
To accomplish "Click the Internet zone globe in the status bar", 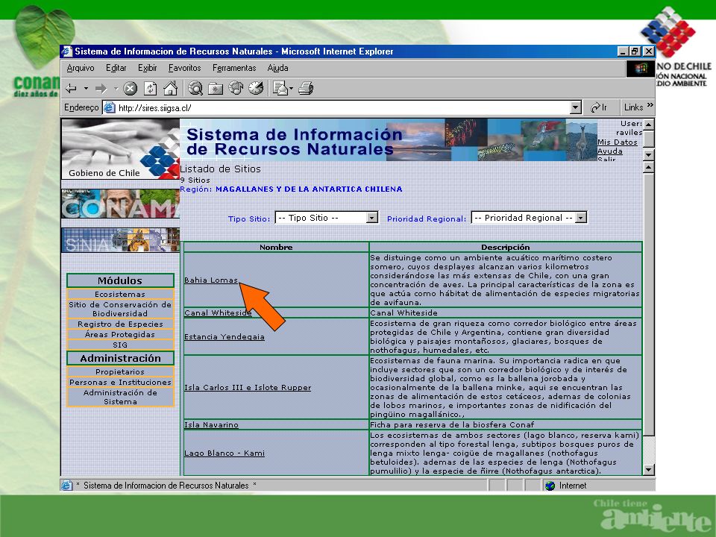I will (550, 486).
